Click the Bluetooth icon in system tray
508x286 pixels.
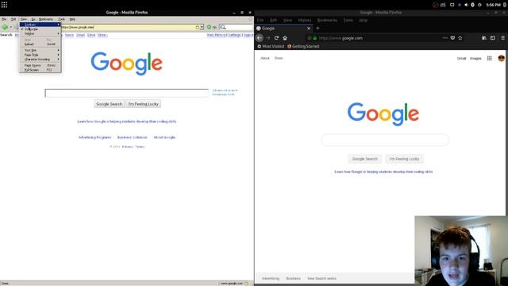click(x=473, y=5)
